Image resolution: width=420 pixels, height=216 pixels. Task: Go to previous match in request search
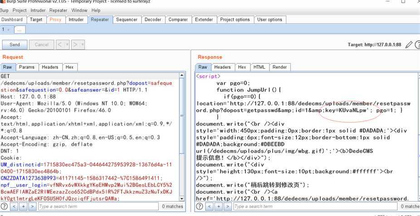coord(14,206)
